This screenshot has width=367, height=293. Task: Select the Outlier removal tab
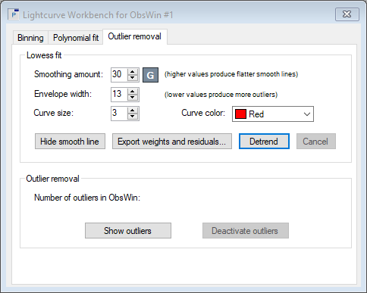135,36
